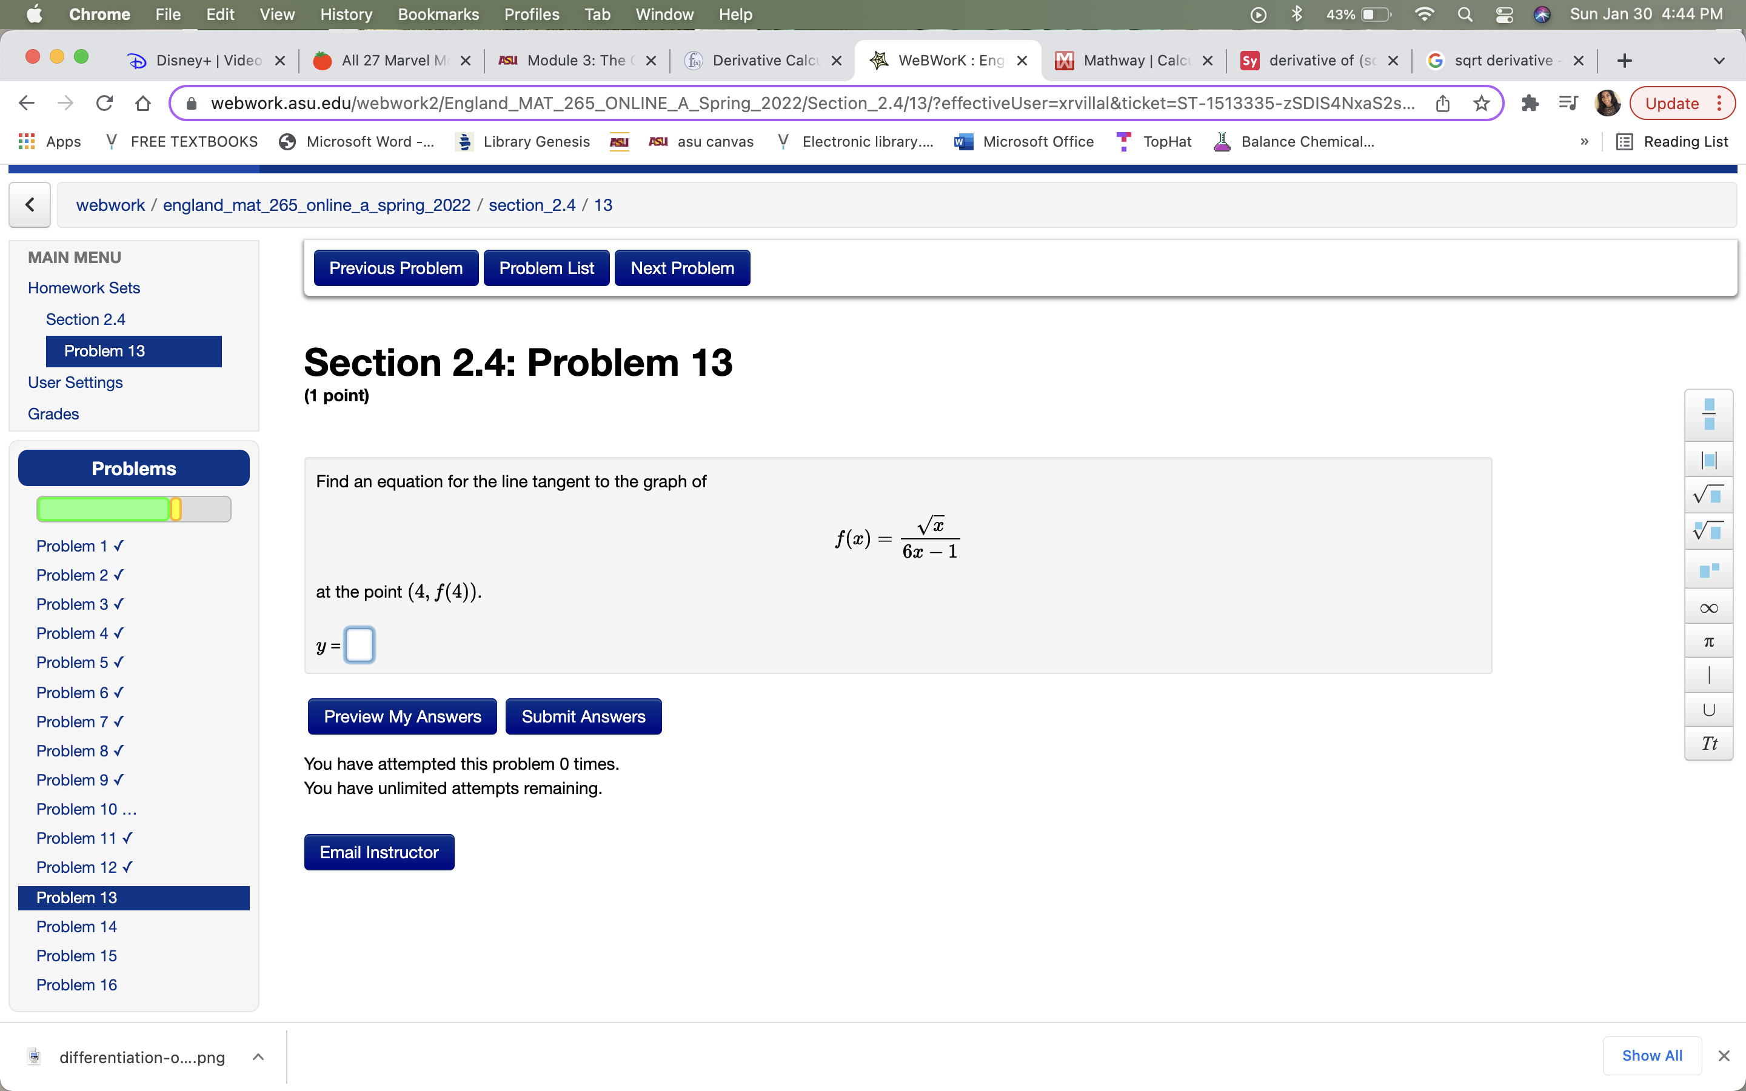Insert fraction template from math palette
The image size is (1746, 1091).
click(x=1708, y=414)
